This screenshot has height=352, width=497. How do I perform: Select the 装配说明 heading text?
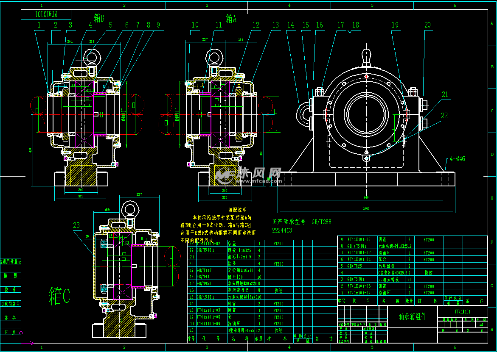[x=237, y=210]
